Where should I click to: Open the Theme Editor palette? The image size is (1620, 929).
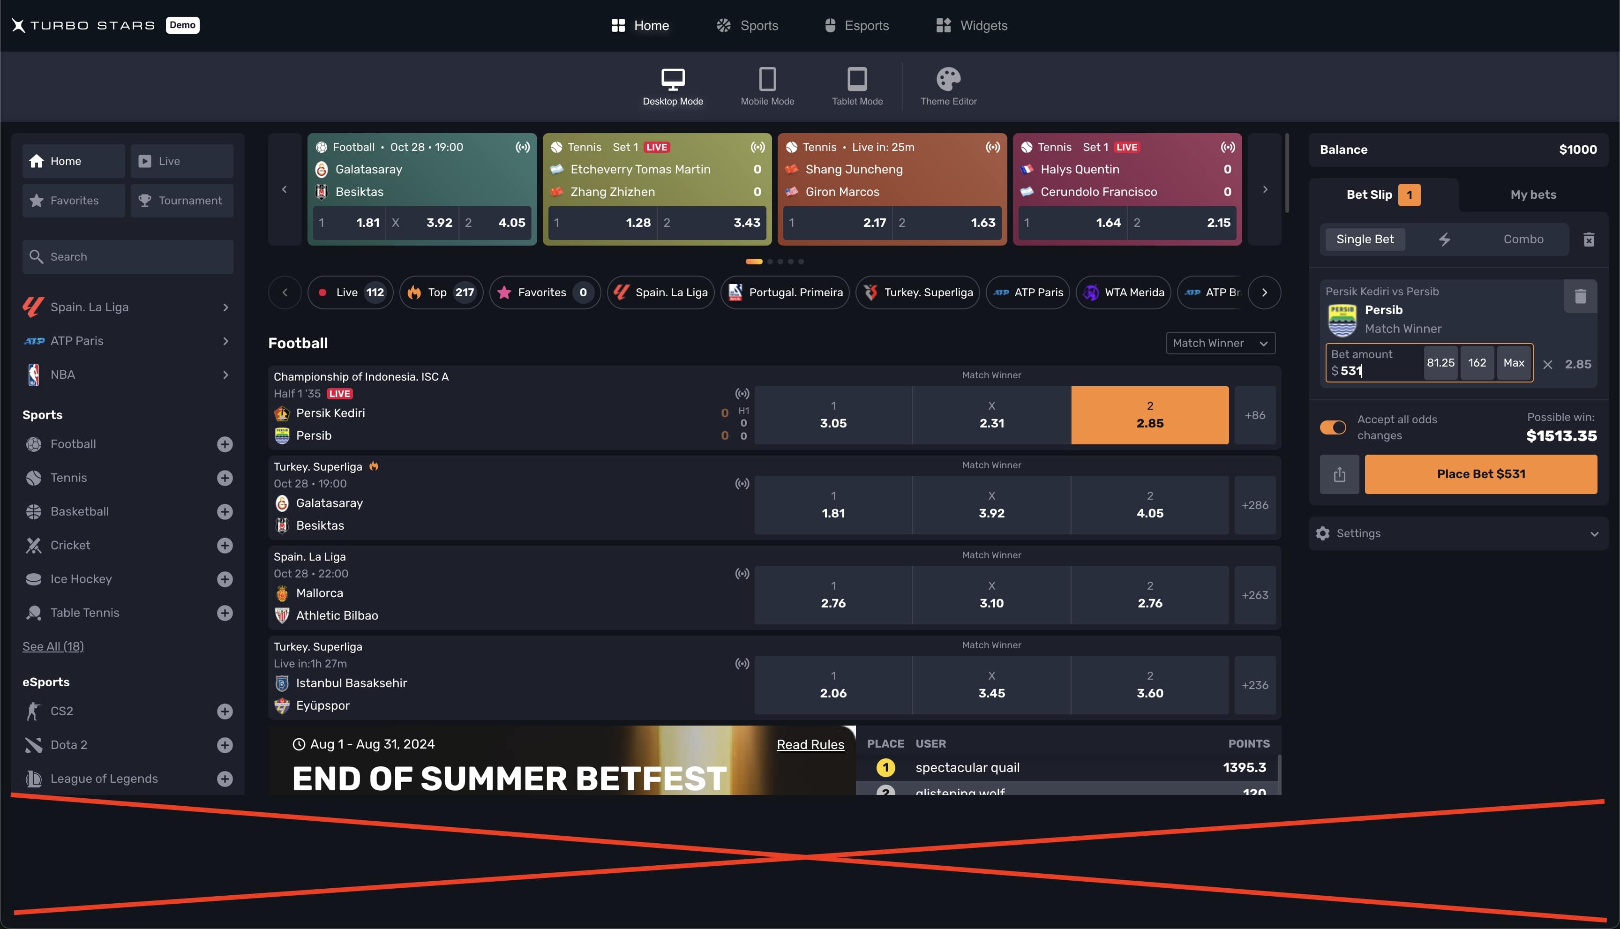pos(948,87)
